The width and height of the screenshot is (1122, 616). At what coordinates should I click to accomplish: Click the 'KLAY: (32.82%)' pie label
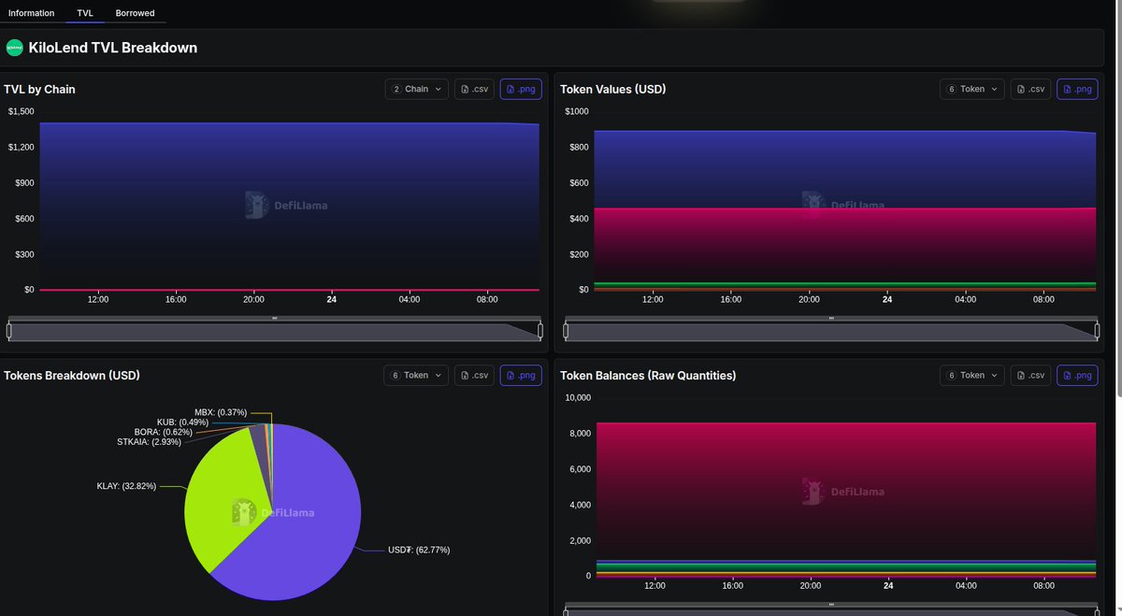pos(126,486)
